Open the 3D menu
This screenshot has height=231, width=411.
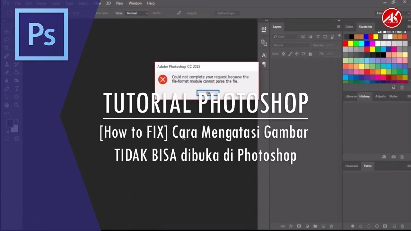point(109,3)
